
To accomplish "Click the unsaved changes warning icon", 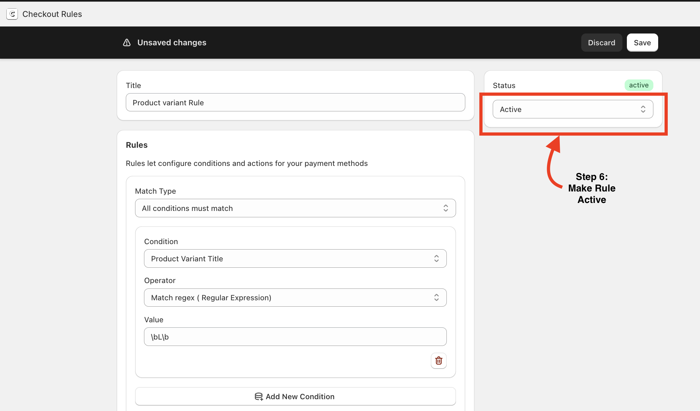I will (127, 42).
